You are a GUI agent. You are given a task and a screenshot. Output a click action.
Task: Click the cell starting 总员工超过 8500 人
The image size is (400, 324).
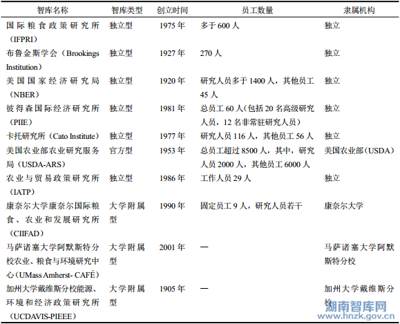tap(257, 158)
